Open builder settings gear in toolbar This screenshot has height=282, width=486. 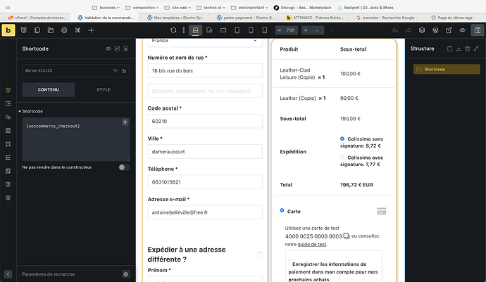click(64, 30)
